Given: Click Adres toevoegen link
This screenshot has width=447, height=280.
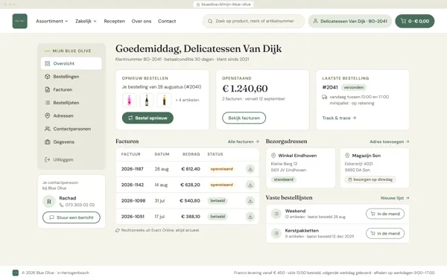Looking at the screenshot, I should 390,141.
